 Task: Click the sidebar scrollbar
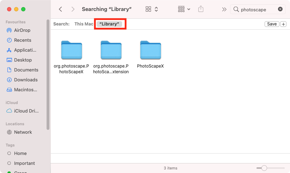click(x=48, y=75)
